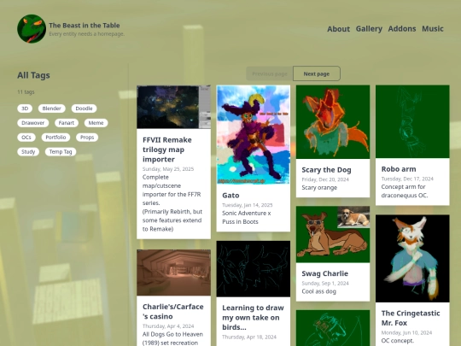The height and width of the screenshot is (346, 461).
Task: Open the Cringetastic Mr. Fox thumbnail
Action: [412, 259]
